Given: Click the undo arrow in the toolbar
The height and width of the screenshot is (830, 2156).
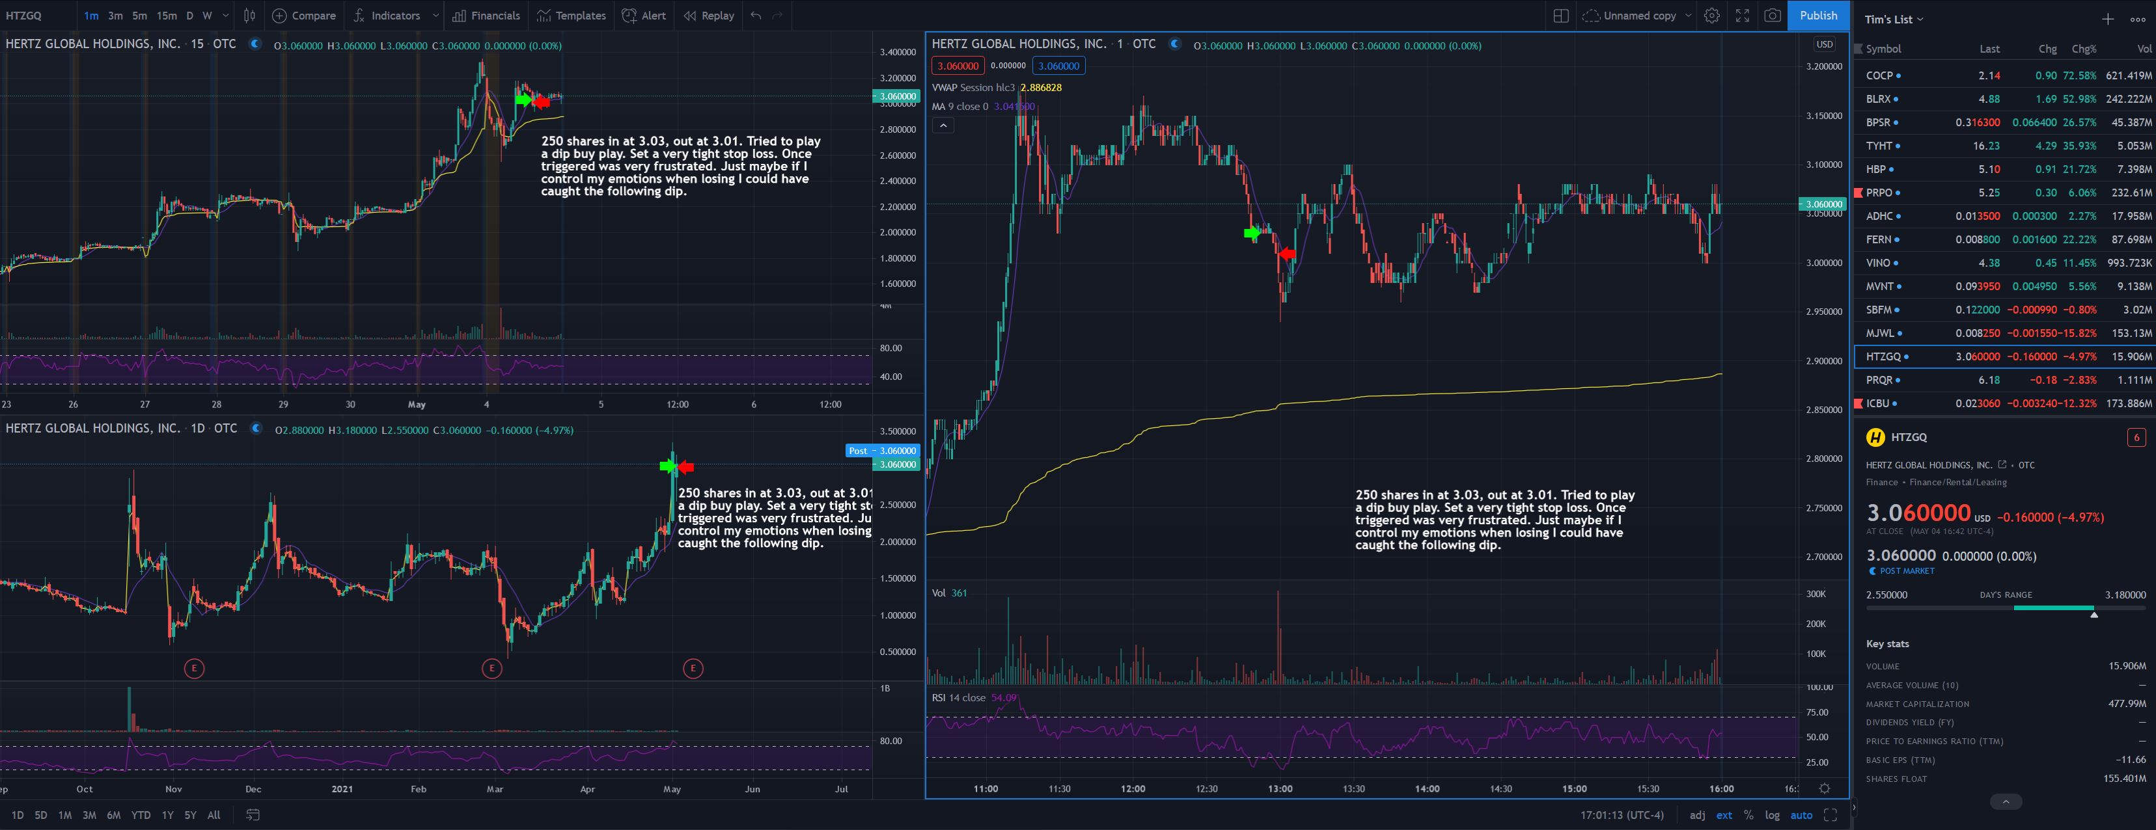Looking at the screenshot, I should coord(756,15).
